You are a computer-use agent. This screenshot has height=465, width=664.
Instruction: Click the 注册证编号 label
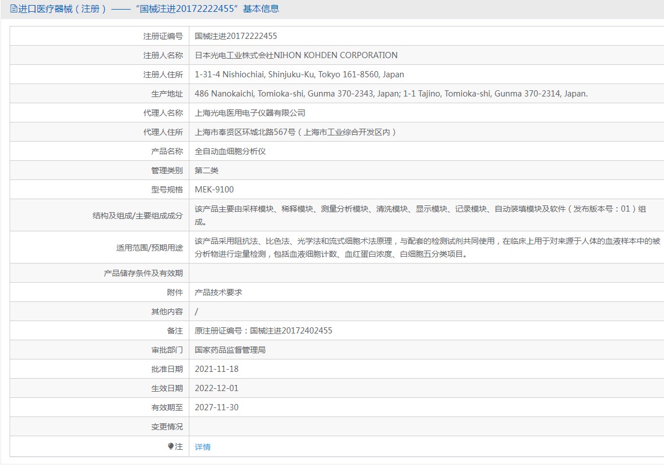[x=163, y=36]
